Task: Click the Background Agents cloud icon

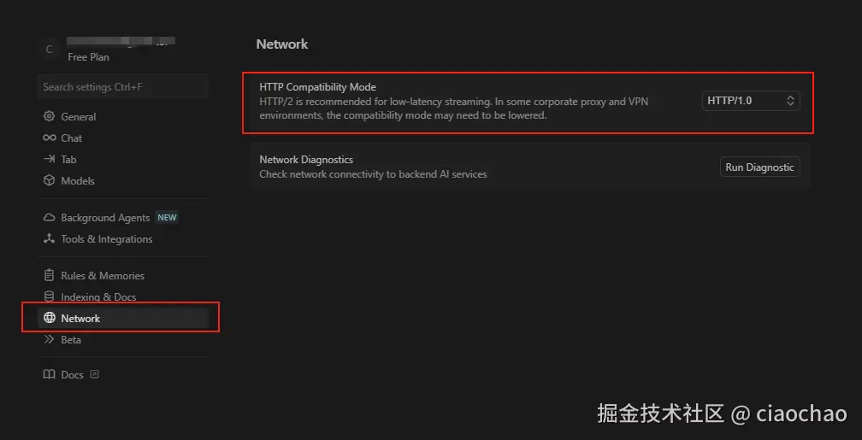Action: (49, 218)
